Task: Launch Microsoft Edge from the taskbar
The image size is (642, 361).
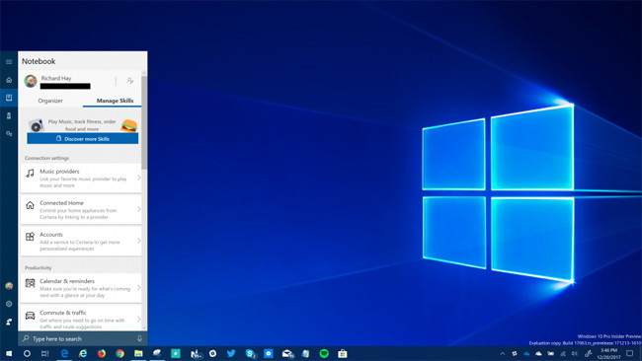Action: [64, 353]
